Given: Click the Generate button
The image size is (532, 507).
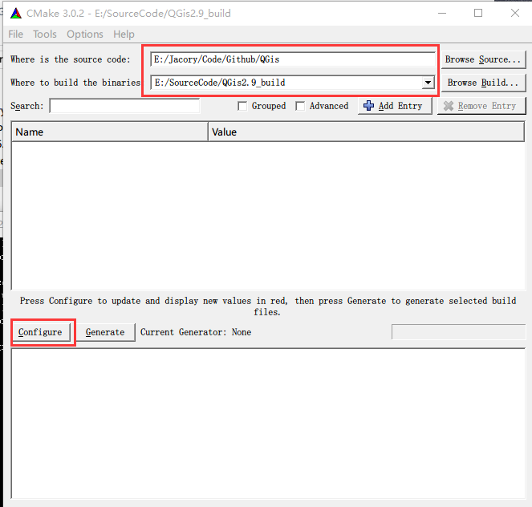Looking at the screenshot, I should (x=105, y=332).
